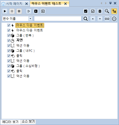The width and height of the screenshot is (119, 125).
Task: Click the down arrow search button
Action: coord(100,19)
